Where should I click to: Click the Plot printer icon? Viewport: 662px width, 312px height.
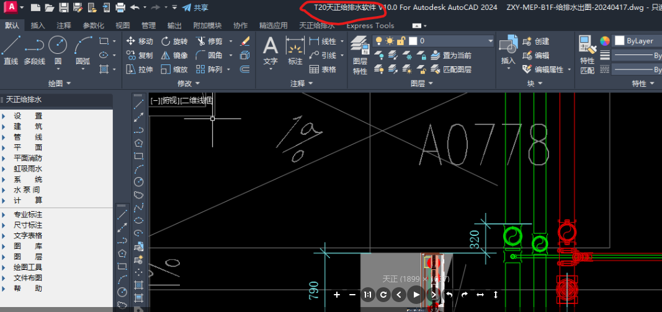pos(120,7)
